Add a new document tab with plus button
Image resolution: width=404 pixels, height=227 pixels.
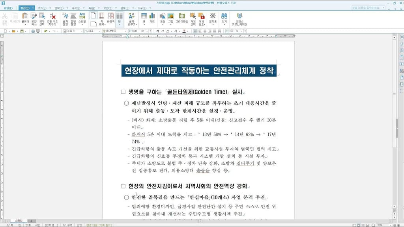point(31,221)
